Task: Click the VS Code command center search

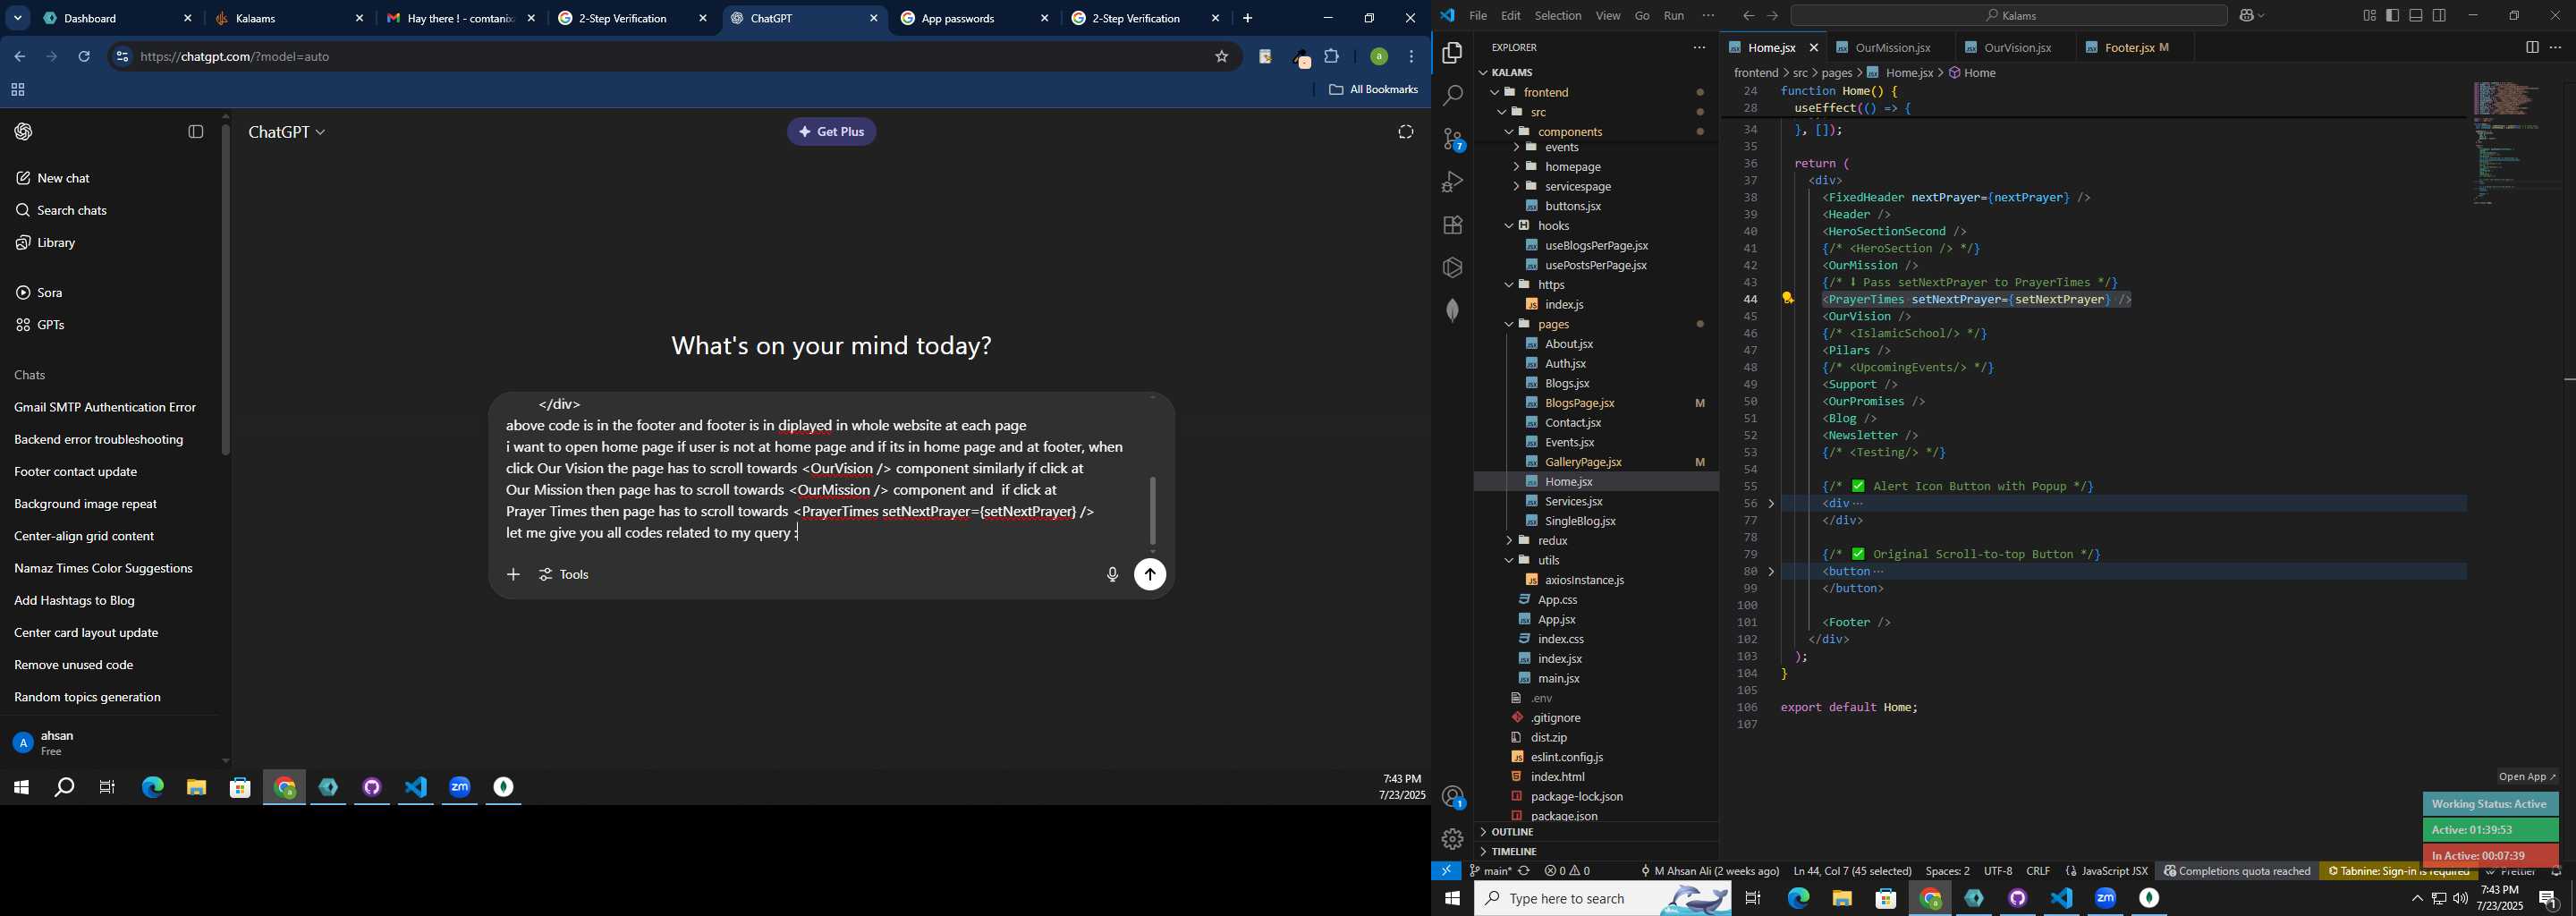Action: [x=2009, y=15]
